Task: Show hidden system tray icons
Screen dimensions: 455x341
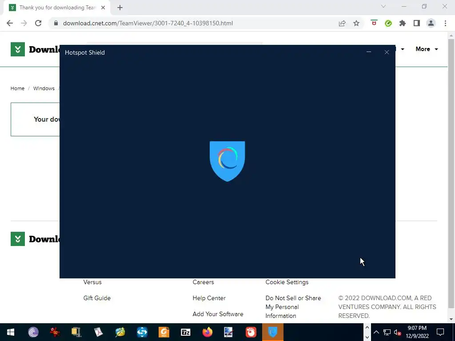Action: pos(376,332)
